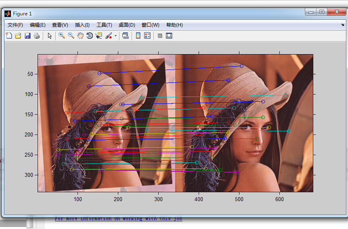Click the y-axis label 50

coord(30,74)
